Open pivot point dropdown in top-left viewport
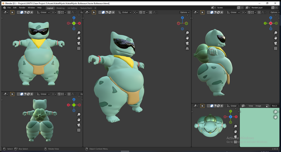Screen dimensions: 281x152 [54, 12]
